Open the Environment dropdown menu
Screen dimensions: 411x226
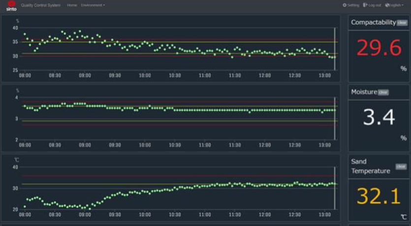pyautogui.click(x=93, y=5)
